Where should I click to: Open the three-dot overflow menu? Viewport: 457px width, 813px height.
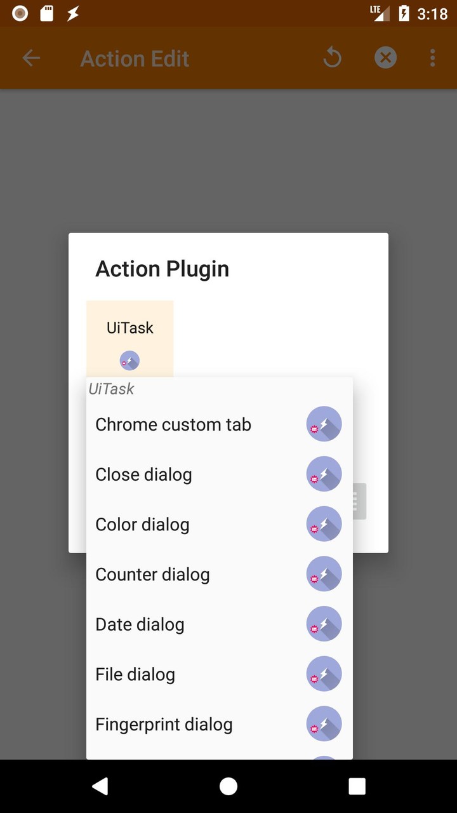(x=432, y=58)
